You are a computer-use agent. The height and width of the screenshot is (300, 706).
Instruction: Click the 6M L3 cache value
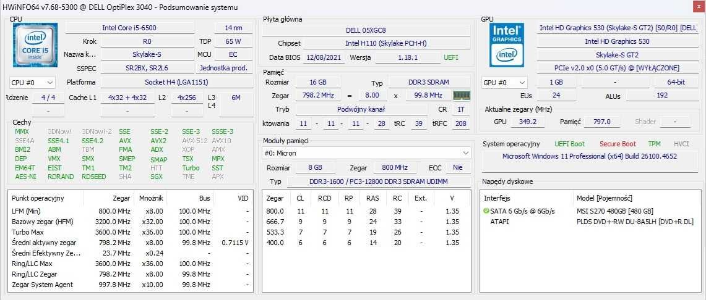(x=236, y=98)
